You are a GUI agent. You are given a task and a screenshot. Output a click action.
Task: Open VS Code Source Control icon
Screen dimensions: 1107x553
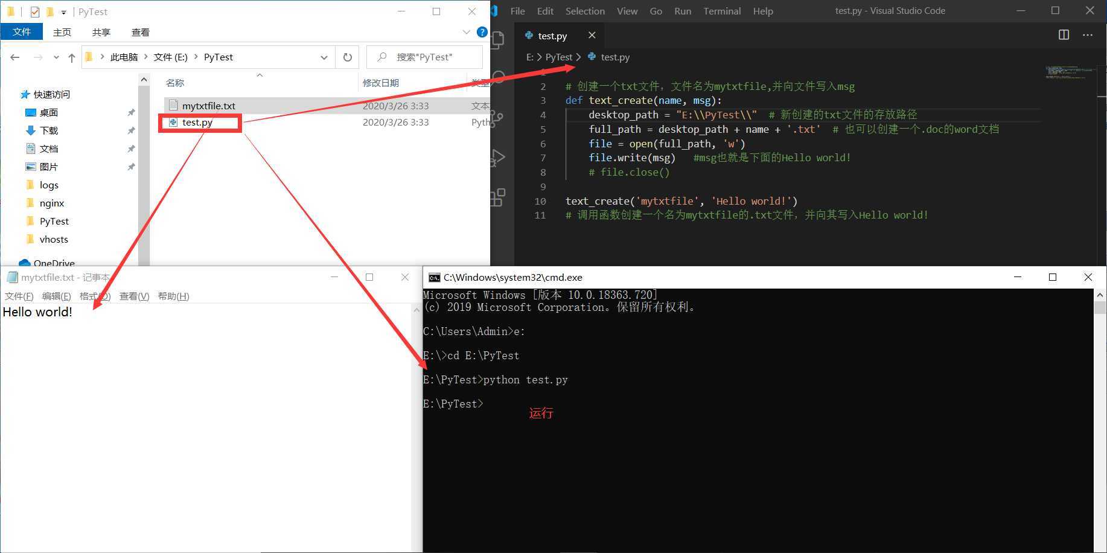pyautogui.click(x=498, y=118)
